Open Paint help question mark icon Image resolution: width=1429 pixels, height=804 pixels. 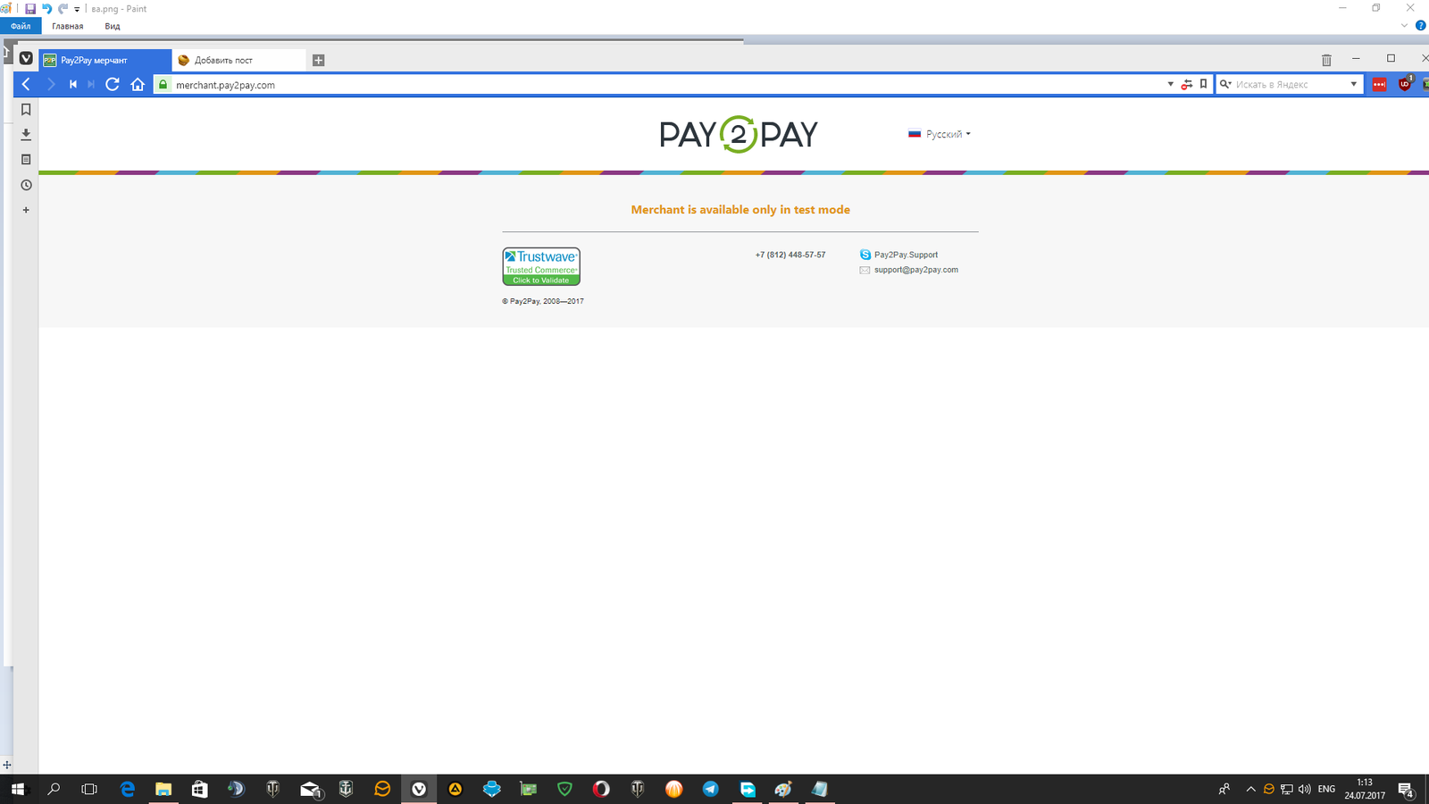click(x=1420, y=25)
